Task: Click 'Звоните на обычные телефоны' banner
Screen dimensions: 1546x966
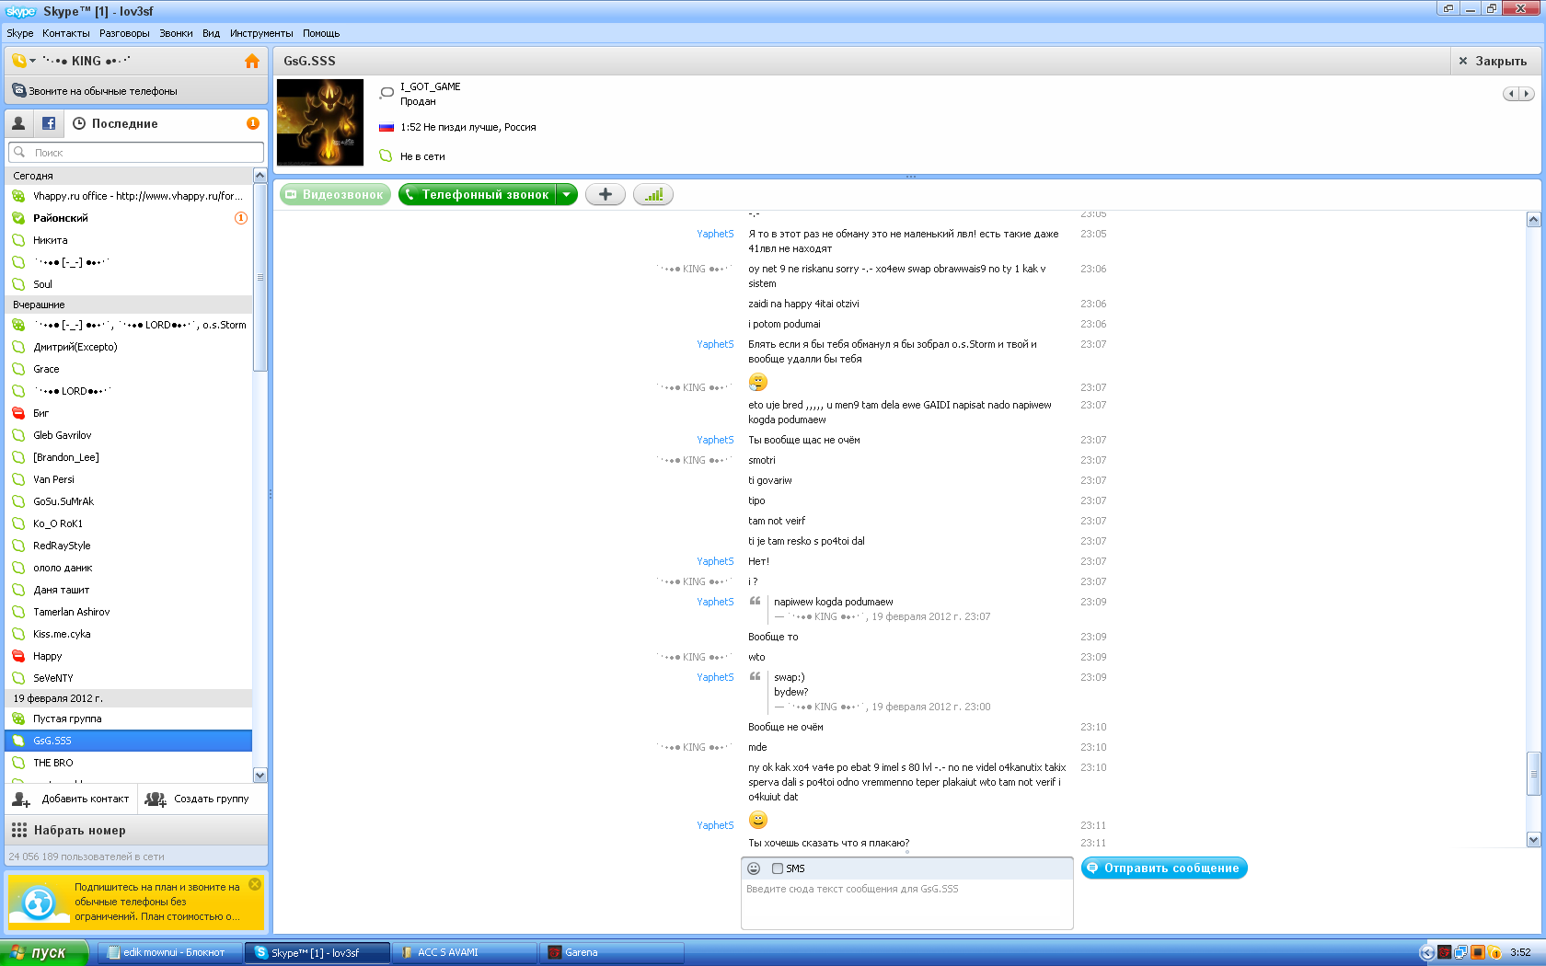Action: pos(136,91)
